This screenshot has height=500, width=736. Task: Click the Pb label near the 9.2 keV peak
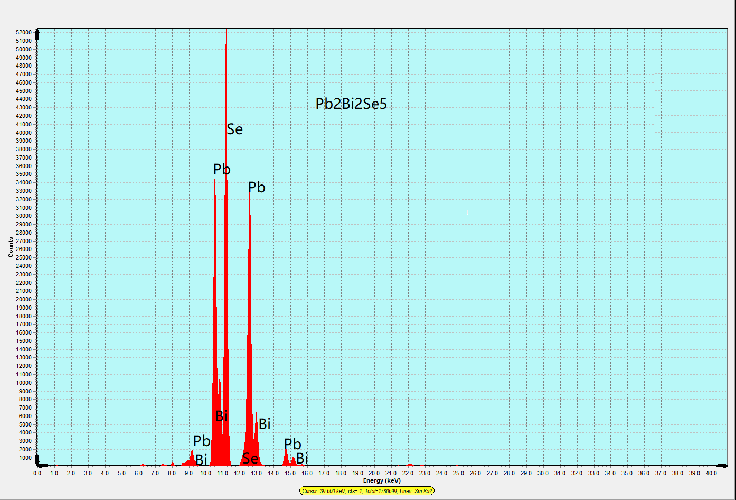click(x=202, y=441)
